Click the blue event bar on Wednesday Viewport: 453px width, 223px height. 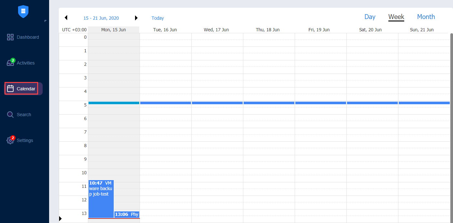click(217, 103)
